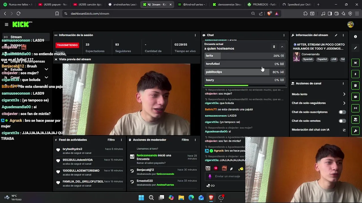The height and width of the screenshot is (203, 362).
Task: Click Conversando category thumbnail
Action: click(x=296, y=57)
